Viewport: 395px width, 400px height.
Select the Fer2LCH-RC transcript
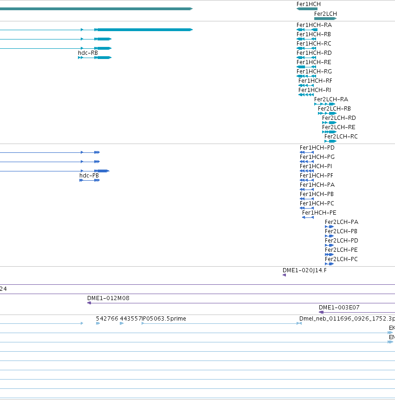[x=330, y=141]
